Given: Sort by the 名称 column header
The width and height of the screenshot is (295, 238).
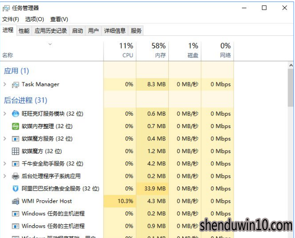Looking at the screenshot, I should (x=52, y=51).
